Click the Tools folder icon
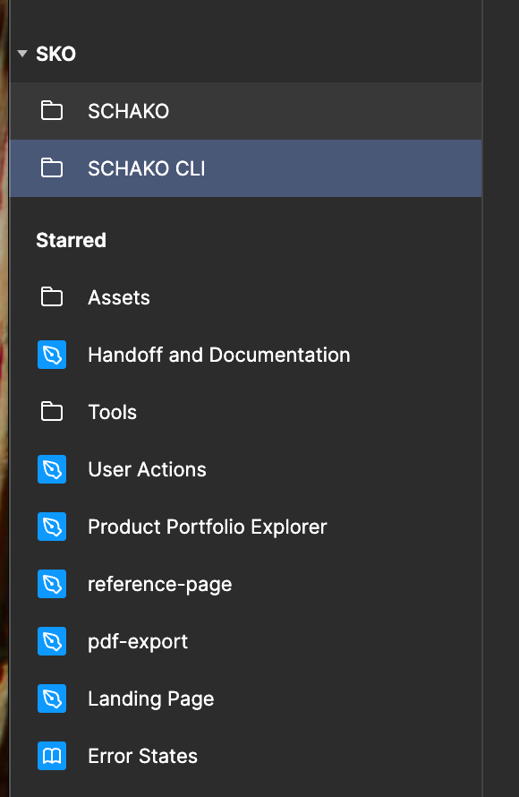The image size is (519, 797). [x=52, y=412]
